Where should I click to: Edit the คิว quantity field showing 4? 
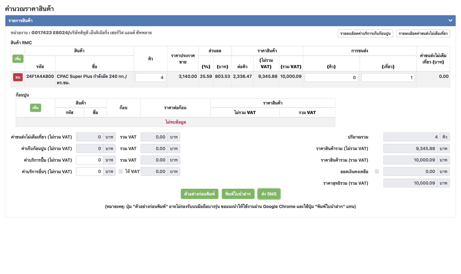(151, 78)
